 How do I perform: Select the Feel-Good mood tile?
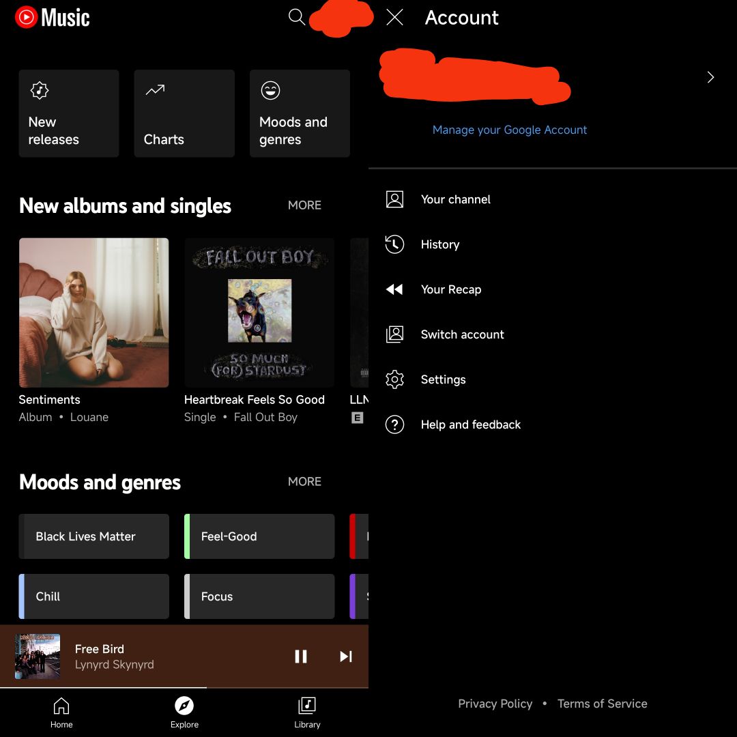point(259,536)
